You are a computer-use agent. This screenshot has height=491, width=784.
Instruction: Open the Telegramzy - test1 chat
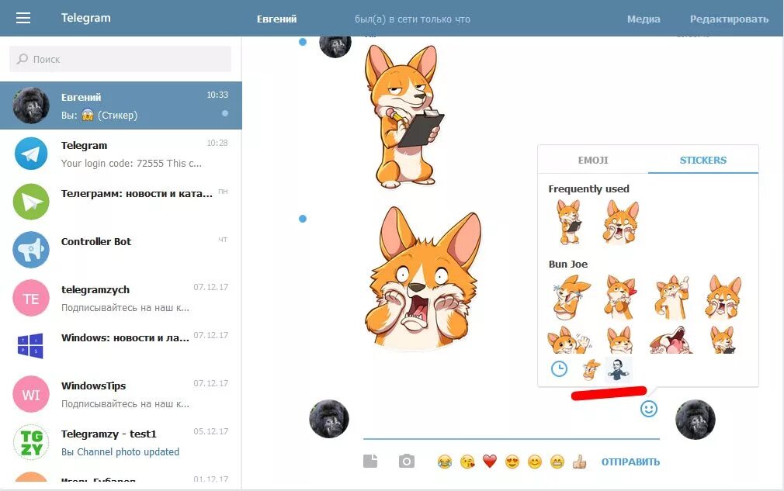tap(121, 443)
